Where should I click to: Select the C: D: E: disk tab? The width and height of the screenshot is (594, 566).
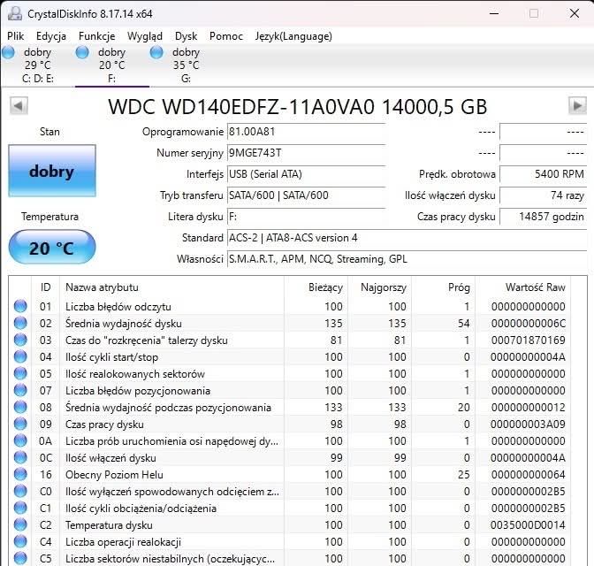pos(37,65)
